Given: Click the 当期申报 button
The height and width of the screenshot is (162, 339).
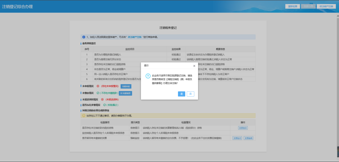Looking at the screenshot, I should 126,86.
